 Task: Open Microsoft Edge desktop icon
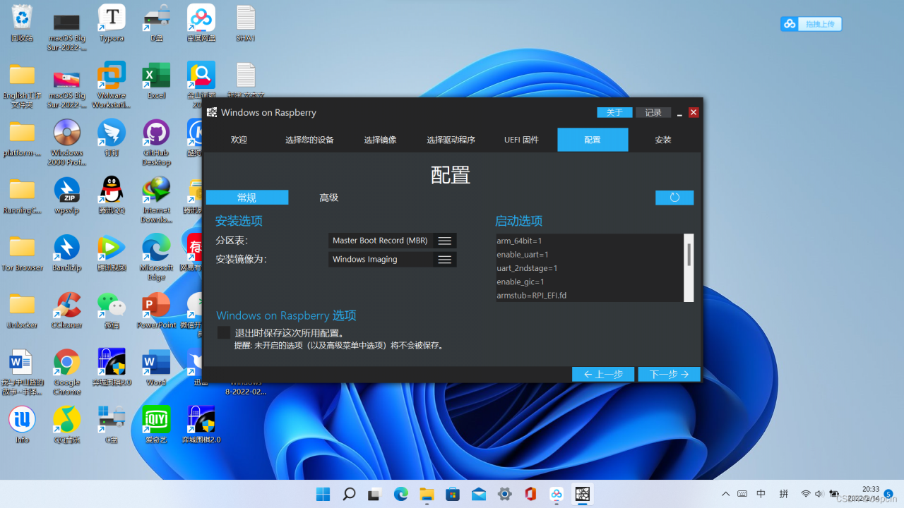156,258
